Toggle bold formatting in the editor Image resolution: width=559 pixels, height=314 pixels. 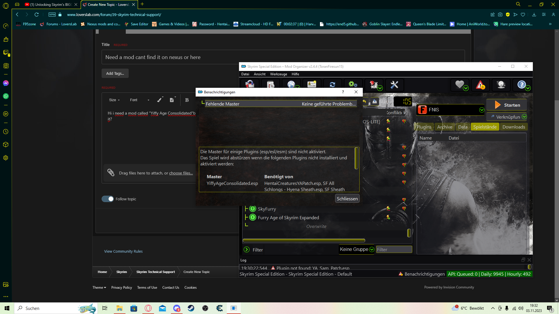pos(187,100)
